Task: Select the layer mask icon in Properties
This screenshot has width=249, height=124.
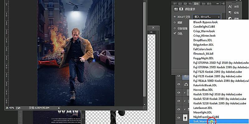Action: coord(181,9)
